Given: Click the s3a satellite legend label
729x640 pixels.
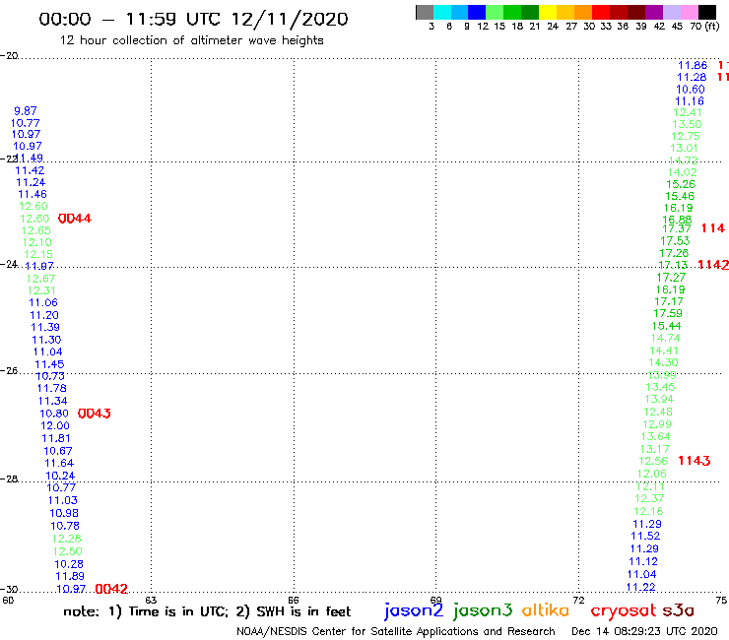Looking at the screenshot, I should (x=679, y=610).
